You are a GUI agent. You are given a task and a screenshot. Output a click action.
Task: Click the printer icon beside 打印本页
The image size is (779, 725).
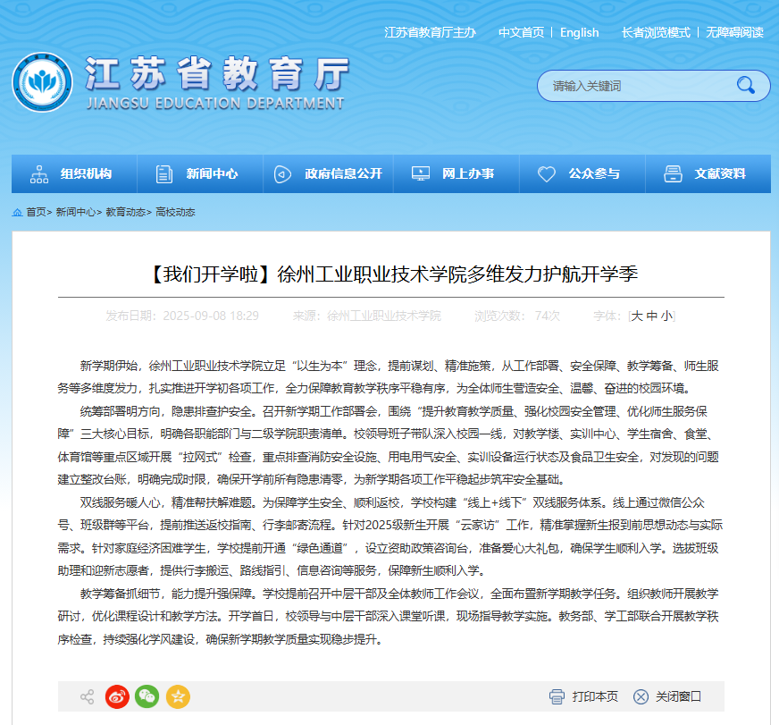(557, 696)
